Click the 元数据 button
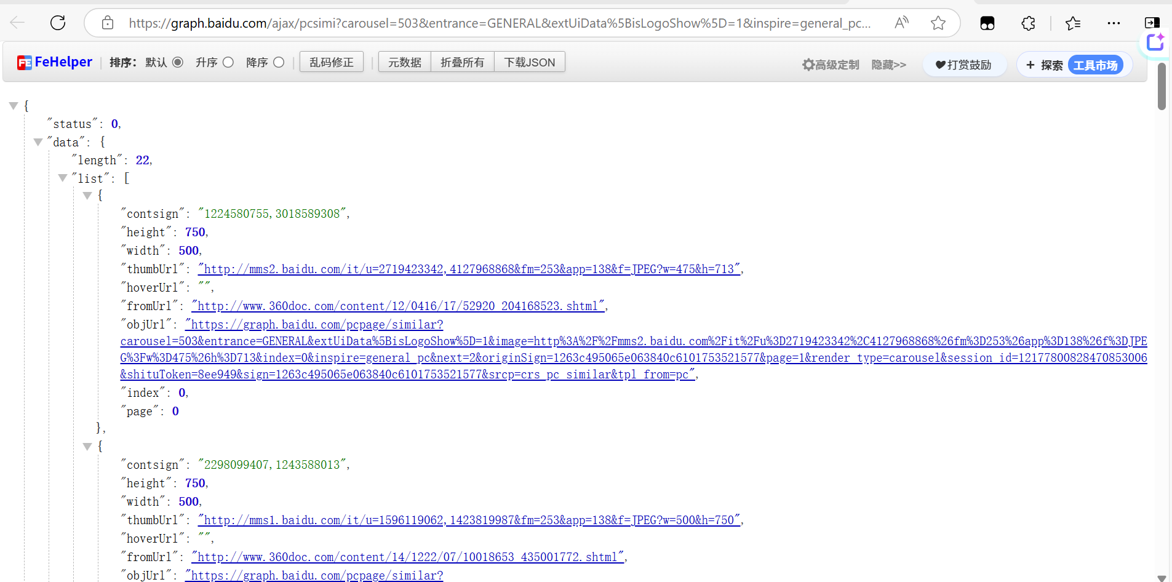The height and width of the screenshot is (582, 1172). pos(405,62)
